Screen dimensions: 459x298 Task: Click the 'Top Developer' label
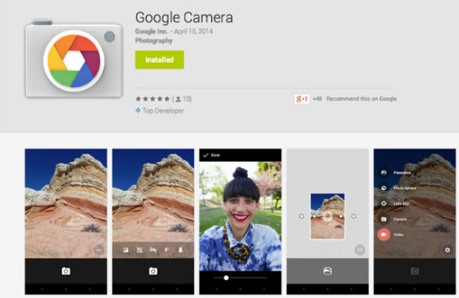(x=163, y=111)
